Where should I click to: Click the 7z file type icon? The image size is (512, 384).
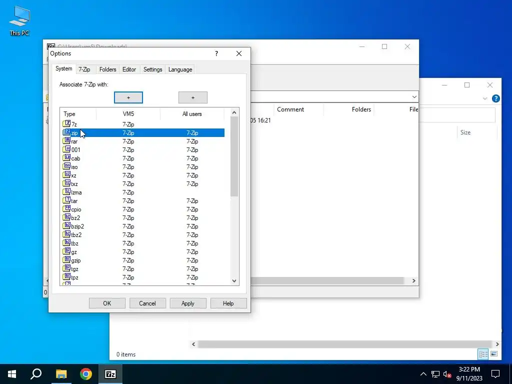tap(66, 124)
